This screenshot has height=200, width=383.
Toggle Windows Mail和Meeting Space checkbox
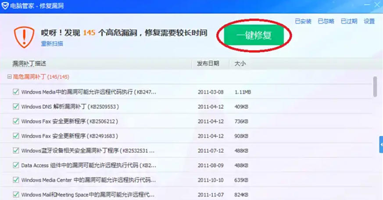click(16, 194)
